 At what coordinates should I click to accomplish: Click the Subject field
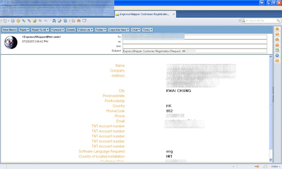tap(195, 51)
